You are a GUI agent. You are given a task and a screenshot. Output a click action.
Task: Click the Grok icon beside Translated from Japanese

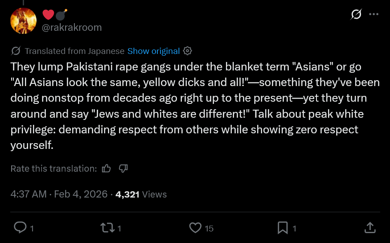pyautogui.click(x=16, y=51)
